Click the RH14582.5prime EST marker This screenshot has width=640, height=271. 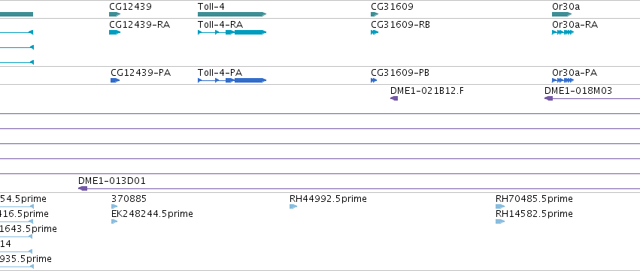click(x=500, y=221)
